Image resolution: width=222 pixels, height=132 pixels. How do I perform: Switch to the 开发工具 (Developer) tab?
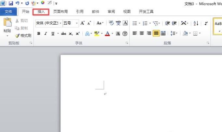coord(146,12)
